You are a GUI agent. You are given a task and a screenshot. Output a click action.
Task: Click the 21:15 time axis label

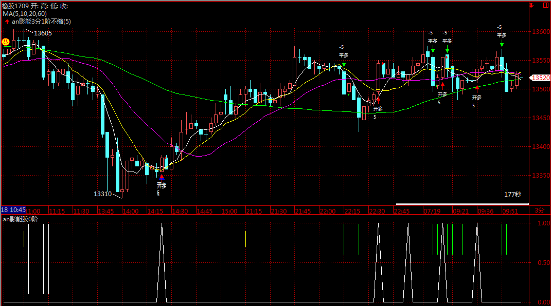click(x=254, y=212)
